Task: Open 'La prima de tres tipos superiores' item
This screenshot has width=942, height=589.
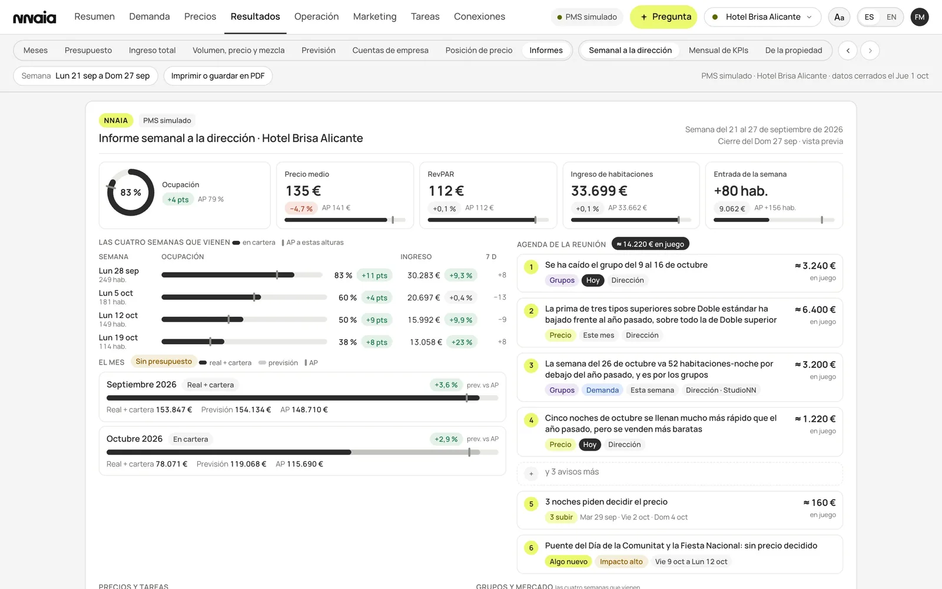Action: tap(679, 323)
